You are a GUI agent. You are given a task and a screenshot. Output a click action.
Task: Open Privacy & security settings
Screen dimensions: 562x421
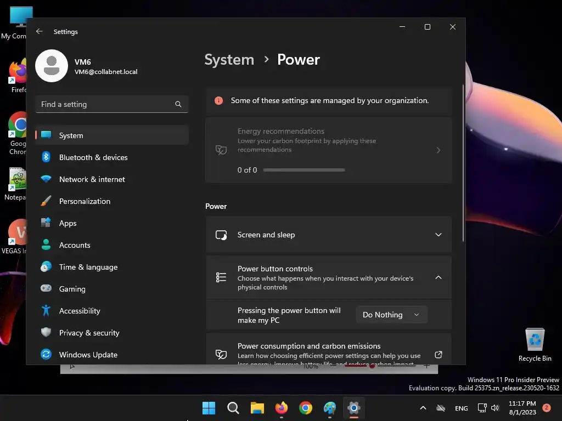112,333
